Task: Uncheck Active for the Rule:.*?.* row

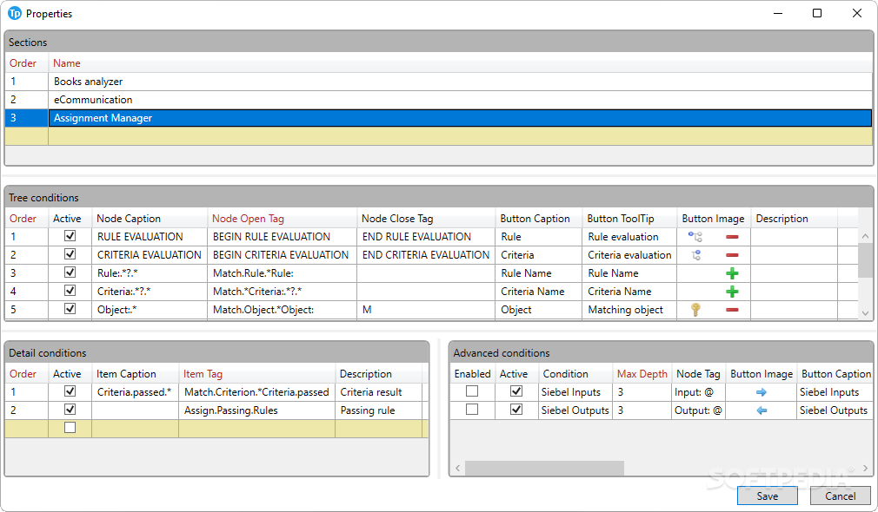Action: pos(70,272)
